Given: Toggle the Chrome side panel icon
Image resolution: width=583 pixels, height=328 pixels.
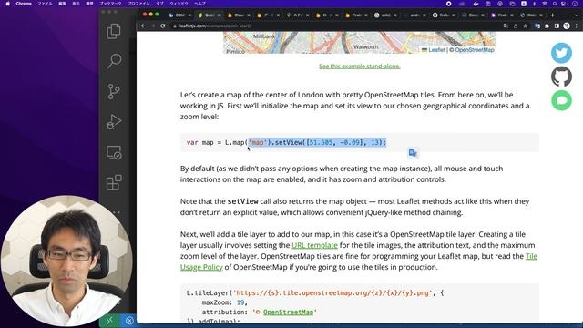Looking at the screenshot, I should [x=557, y=26].
